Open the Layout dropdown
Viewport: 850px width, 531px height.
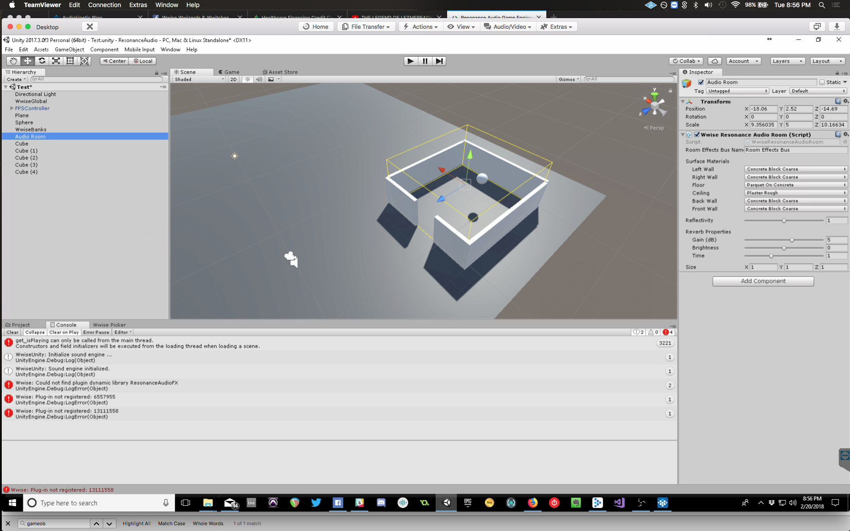[x=827, y=61]
